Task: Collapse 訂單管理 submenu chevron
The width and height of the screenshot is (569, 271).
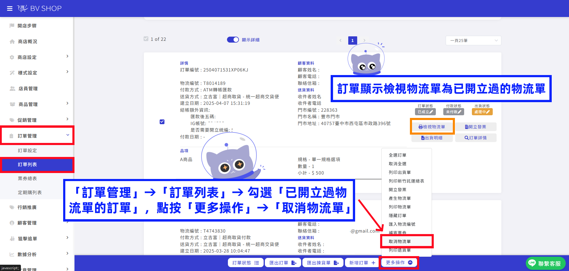Action: 68,135
